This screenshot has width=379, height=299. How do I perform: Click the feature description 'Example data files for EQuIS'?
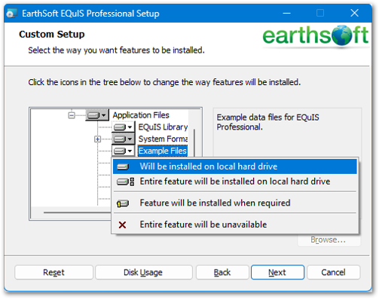(267, 122)
